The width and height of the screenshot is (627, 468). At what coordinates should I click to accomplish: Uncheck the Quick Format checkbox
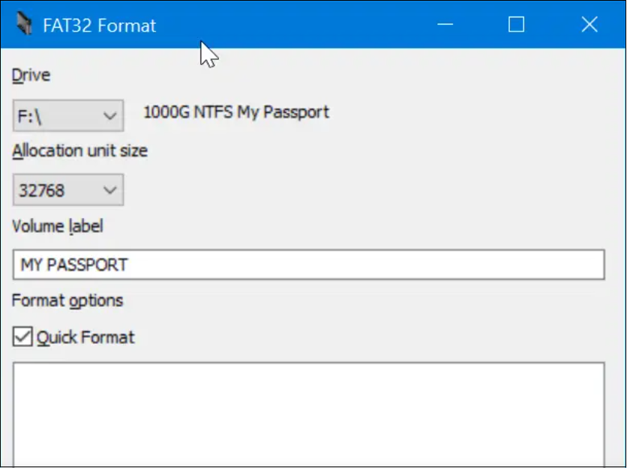22,338
